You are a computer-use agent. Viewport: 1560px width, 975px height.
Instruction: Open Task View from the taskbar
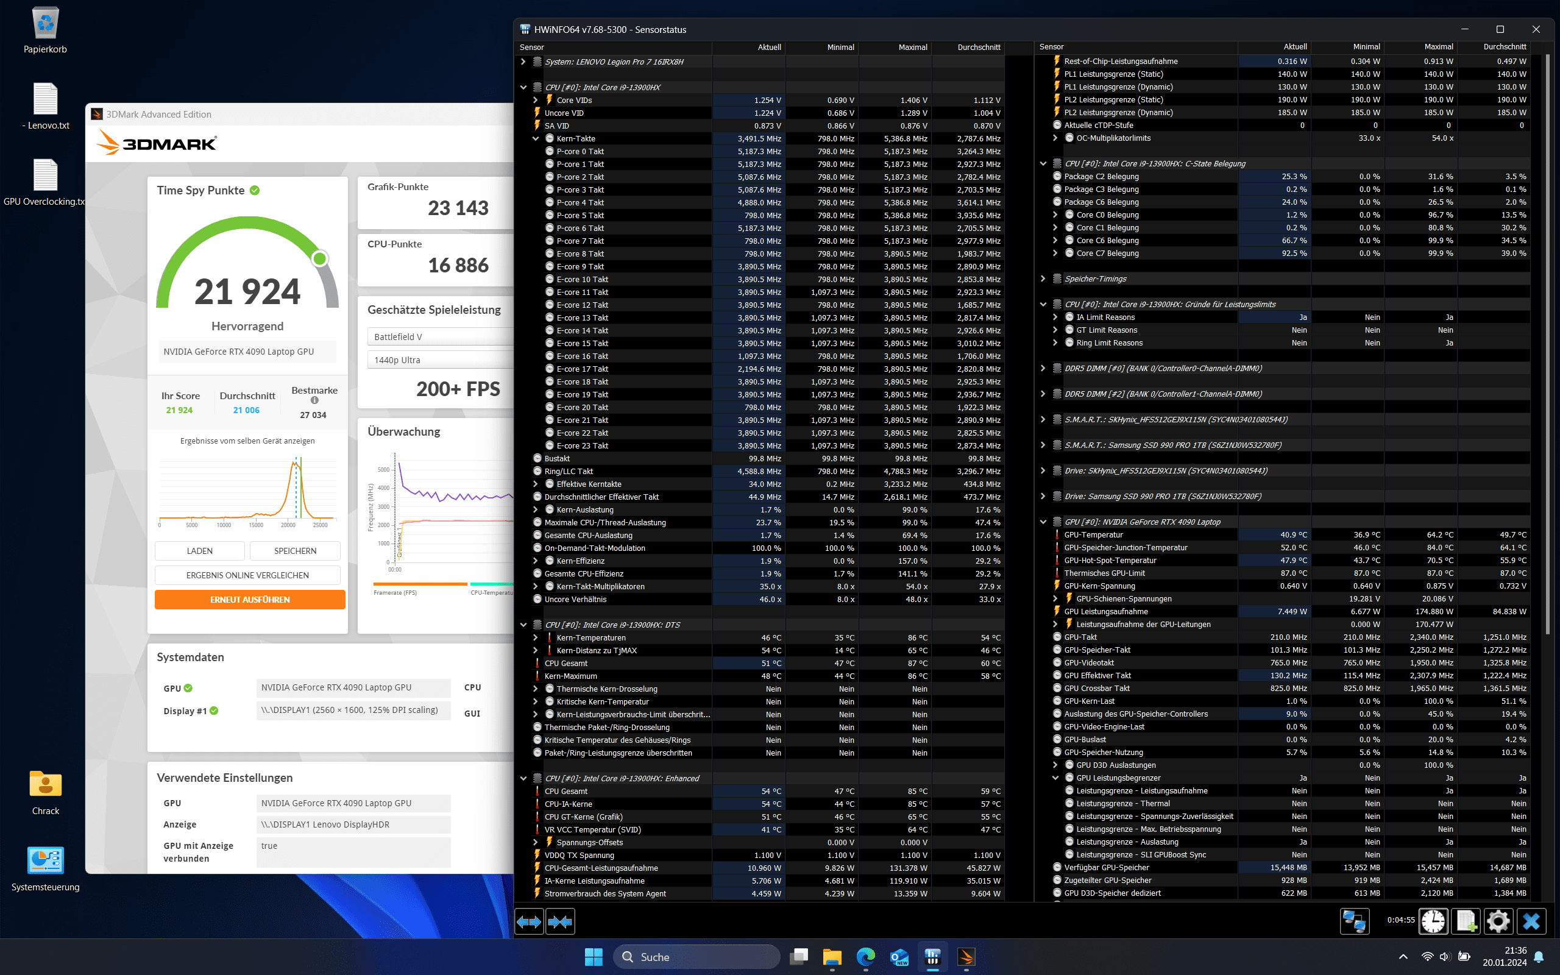[799, 957]
